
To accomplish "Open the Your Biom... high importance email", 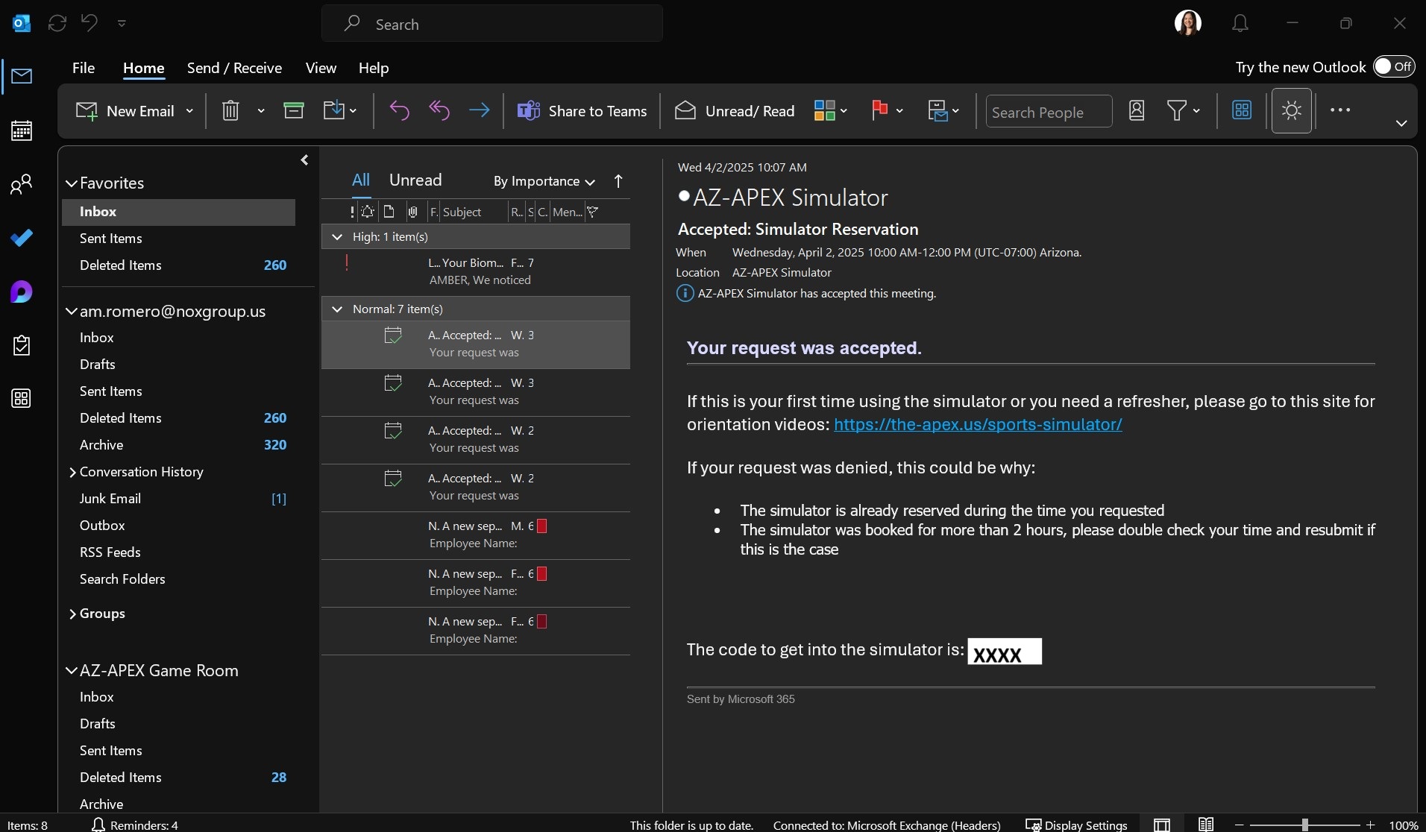I will pos(476,271).
